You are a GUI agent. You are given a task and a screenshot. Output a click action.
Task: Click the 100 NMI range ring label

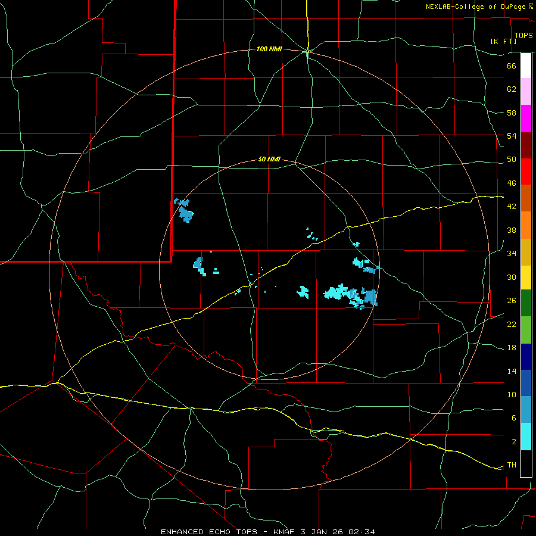tap(269, 49)
